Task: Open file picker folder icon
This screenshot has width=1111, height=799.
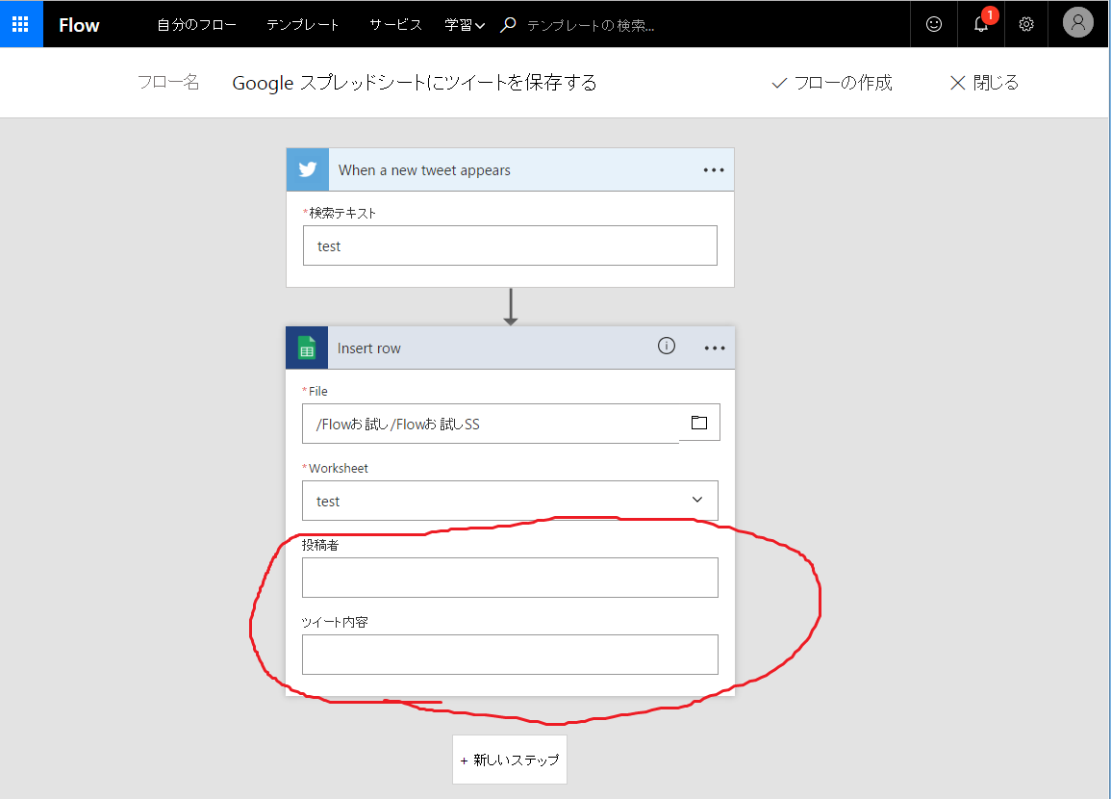Action: (x=699, y=423)
